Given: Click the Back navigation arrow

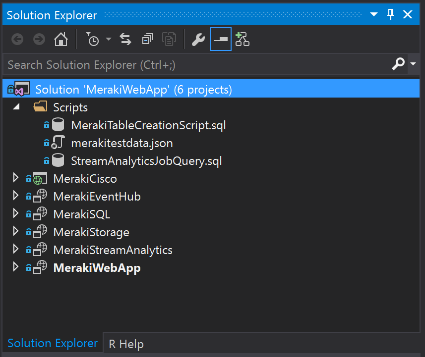Looking at the screenshot, I should (17, 40).
